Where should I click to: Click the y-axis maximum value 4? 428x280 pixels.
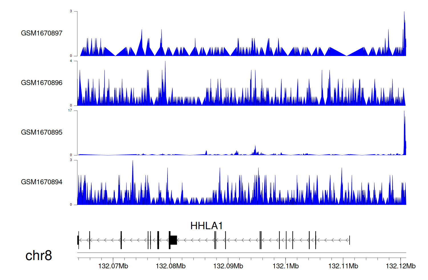point(71,61)
